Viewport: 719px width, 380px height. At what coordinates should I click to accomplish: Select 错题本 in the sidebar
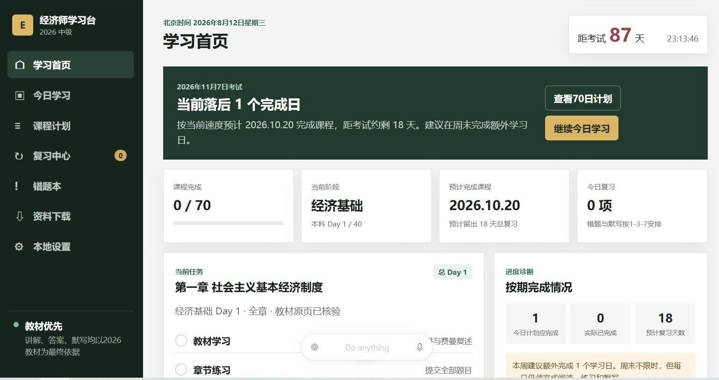(x=71, y=186)
